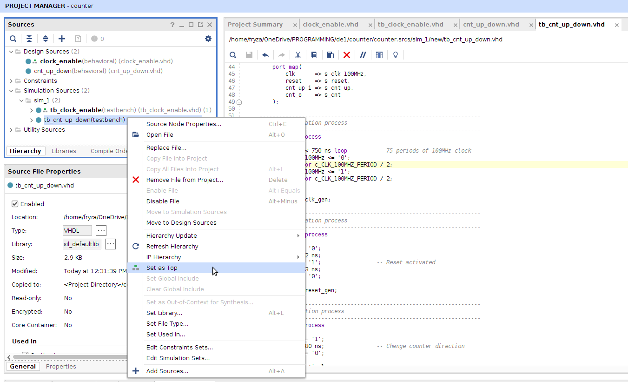Click Open File folder icon in menu
Screen dimensions: 628x382
(x=136, y=134)
